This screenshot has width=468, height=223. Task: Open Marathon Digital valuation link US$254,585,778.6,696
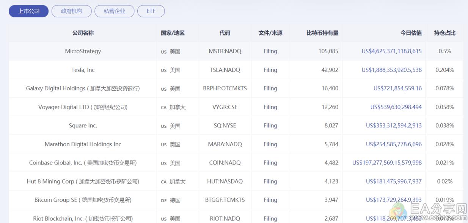[394, 144]
